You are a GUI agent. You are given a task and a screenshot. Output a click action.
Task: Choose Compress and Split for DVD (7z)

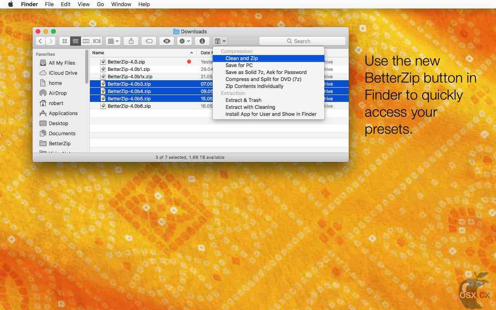pyautogui.click(x=269, y=79)
